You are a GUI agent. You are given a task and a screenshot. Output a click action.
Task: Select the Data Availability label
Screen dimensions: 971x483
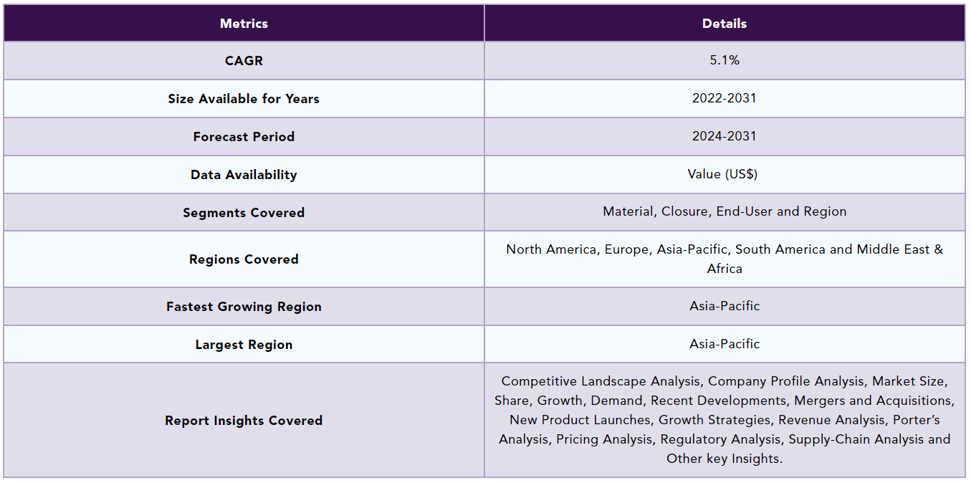[244, 175]
